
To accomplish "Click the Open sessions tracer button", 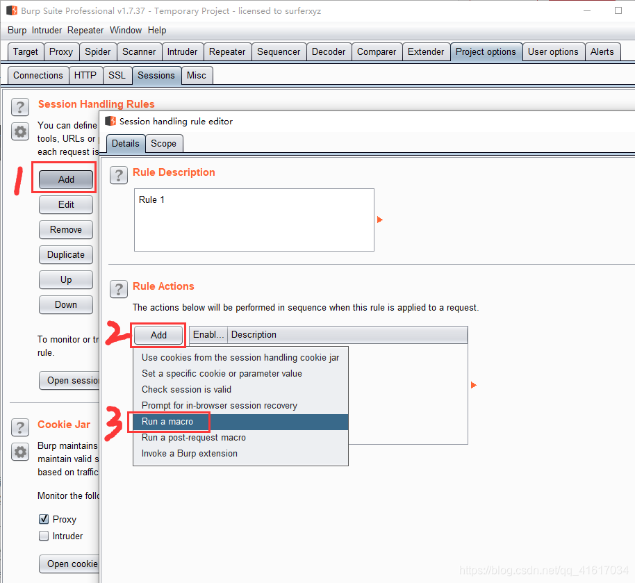I will pyautogui.click(x=69, y=380).
